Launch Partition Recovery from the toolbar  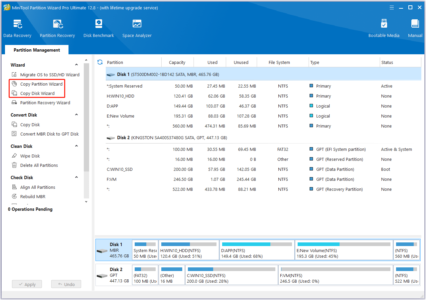point(57,29)
